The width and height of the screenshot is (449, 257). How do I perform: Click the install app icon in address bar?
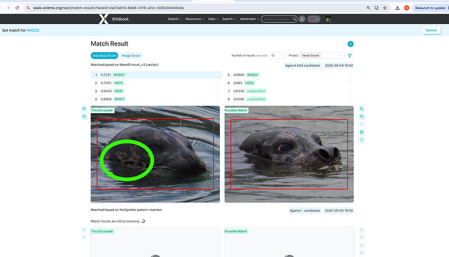tap(377, 8)
